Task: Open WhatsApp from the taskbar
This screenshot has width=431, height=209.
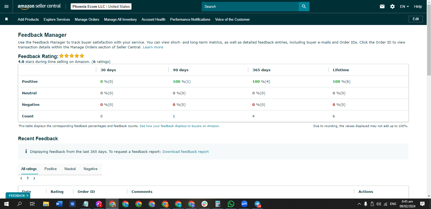Action: 231,204
